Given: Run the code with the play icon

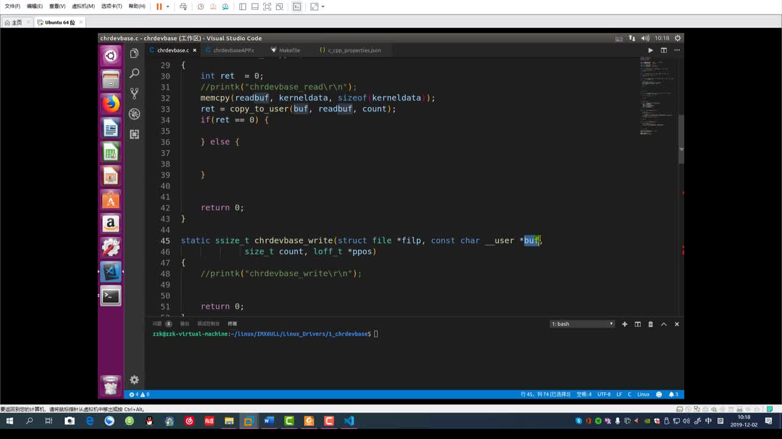Looking at the screenshot, I should tap(650, 50).
